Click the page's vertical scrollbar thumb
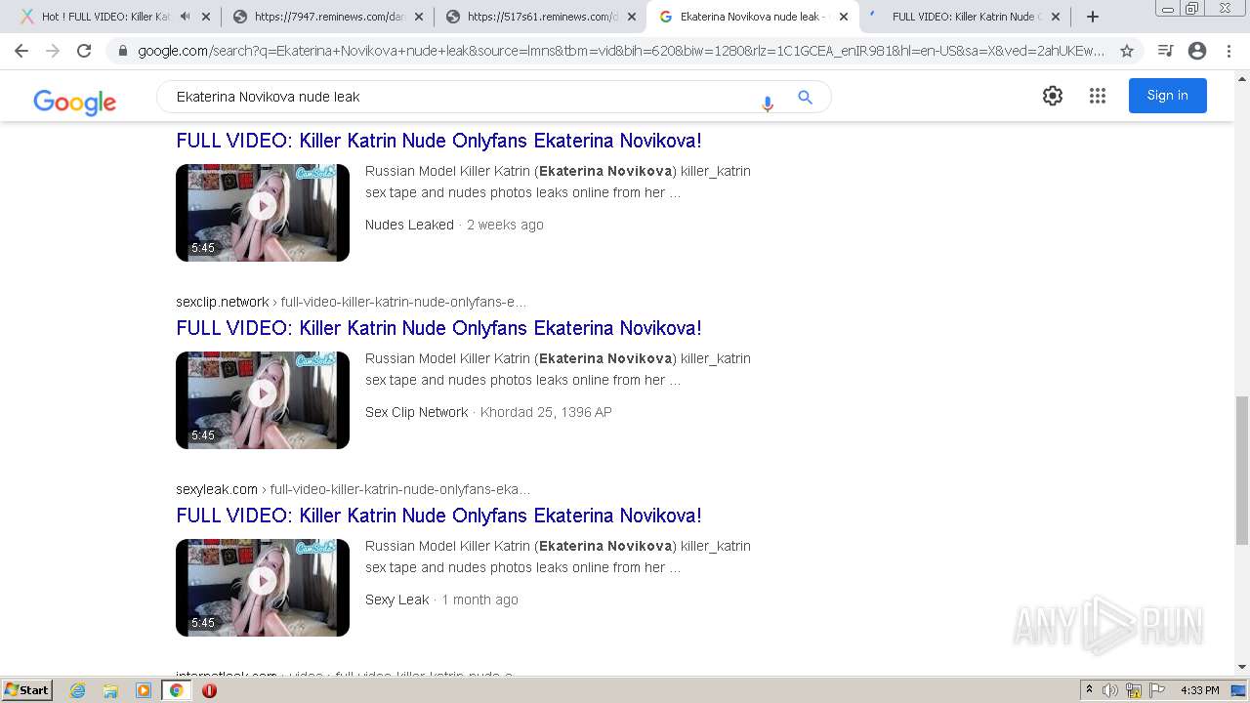This screenshot has width=1250, height=703. [1241, 471]
